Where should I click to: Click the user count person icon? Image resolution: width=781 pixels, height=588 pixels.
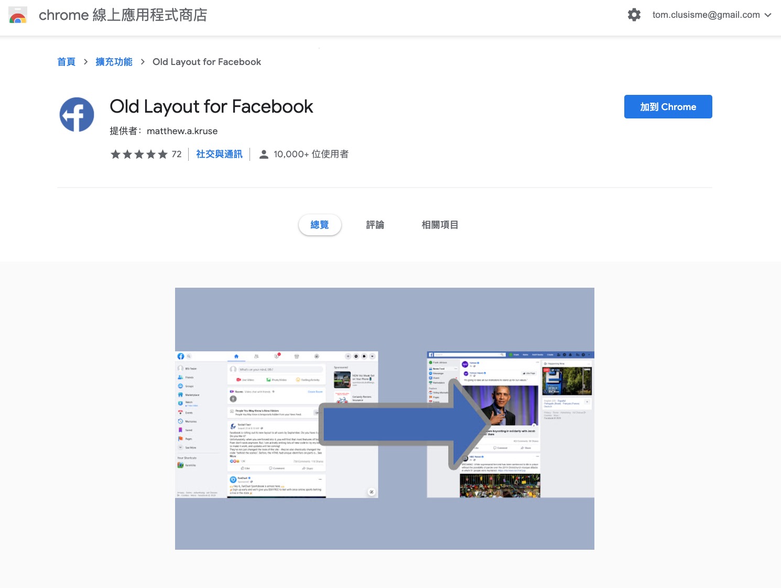[264, 154]
